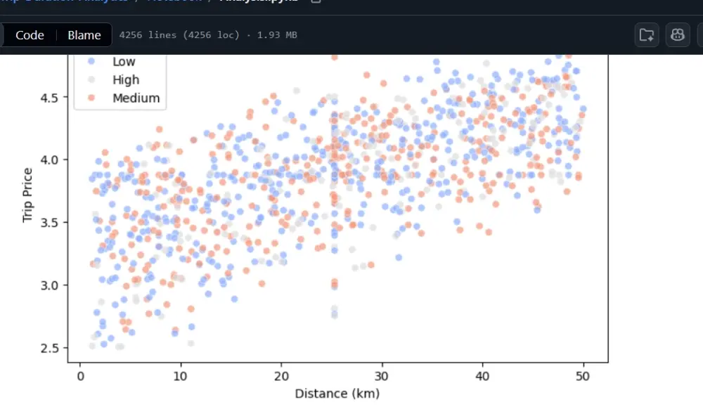Click the 20 x-axis tick label
This screenshot has width=703, height=409.
281,376
